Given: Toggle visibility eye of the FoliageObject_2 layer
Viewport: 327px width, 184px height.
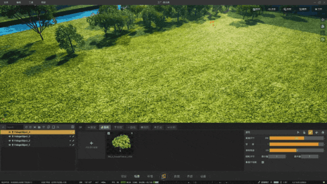Looking at the screenshot, I should [x=10, y=141].
